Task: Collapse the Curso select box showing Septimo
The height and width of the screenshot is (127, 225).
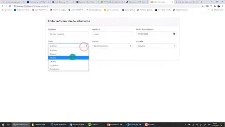Action: (68, 46)
